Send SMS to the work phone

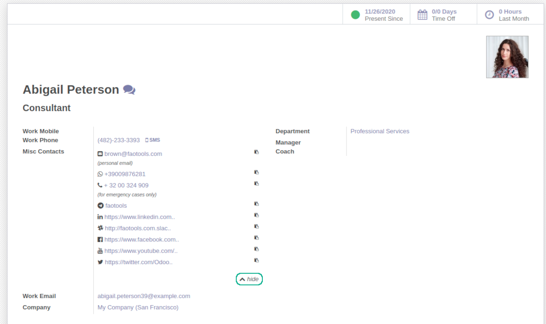click(x=153, y=140)
